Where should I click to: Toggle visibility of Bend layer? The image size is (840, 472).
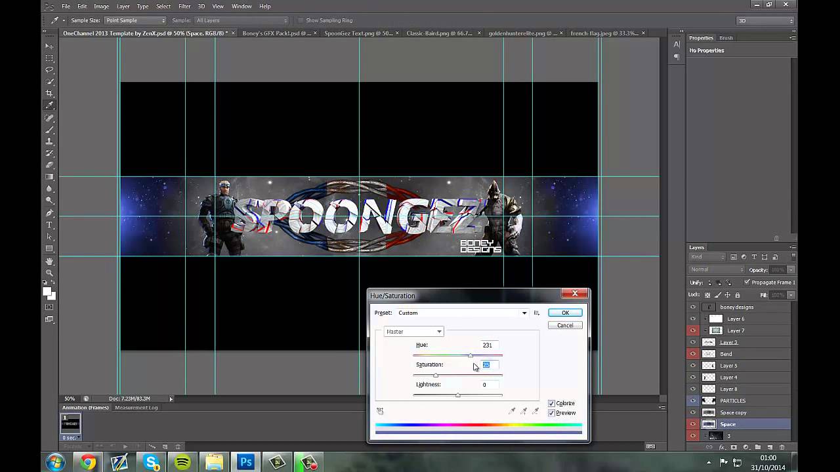point(693,354)
